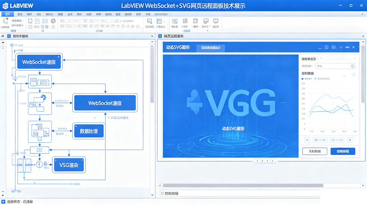The width and height of the screenshot is (367, 205).
Task: Go to last page using the rightmost pager arrow
Action: point(272,161)
